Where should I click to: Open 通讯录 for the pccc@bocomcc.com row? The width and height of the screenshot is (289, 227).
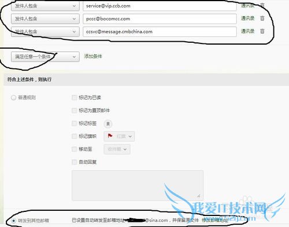tap(247, 19)
